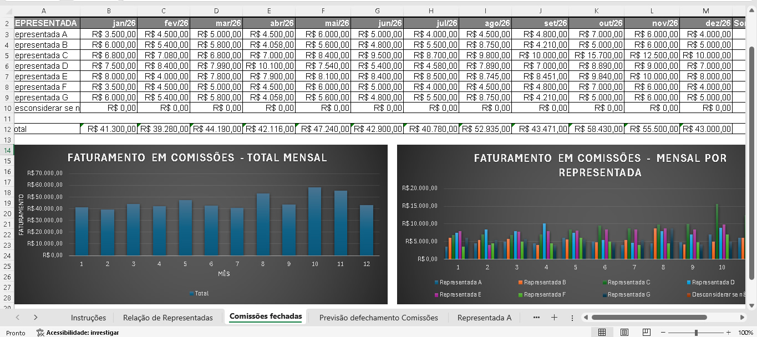
Task: Open Previsão defechamento Comissões sheet
Action: point(378,318)
